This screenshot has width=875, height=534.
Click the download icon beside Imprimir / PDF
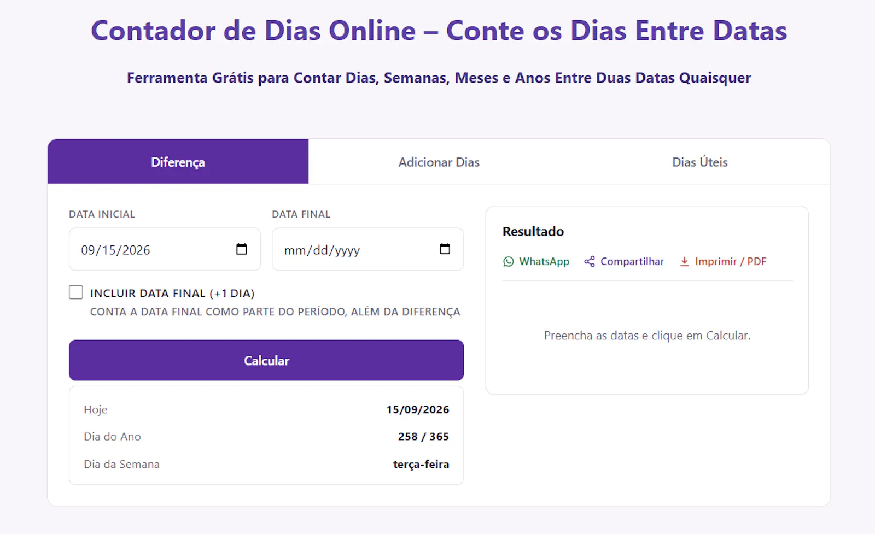(x=684, y=262)
